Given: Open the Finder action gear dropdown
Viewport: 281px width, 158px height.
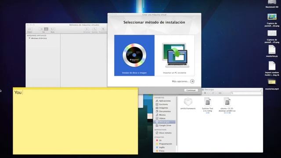Looking at the screenshot, I should (x=206, y=93).
